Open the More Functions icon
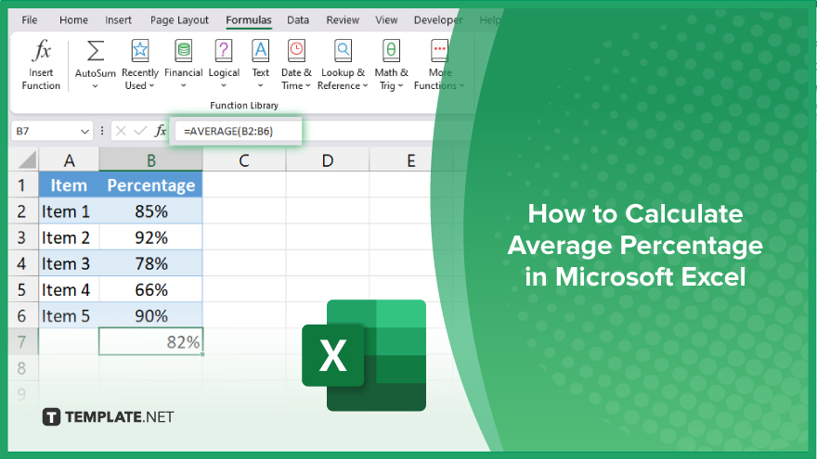The width and height of the screenshot is (817, 459). (x=440, y=51)
